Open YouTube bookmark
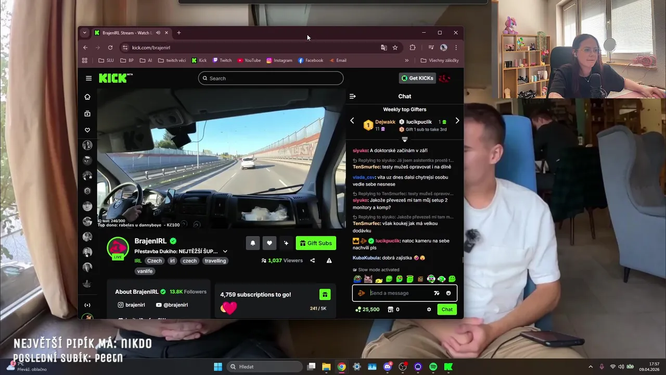Viewport: 666px width, 375px height. pos(249,60)
